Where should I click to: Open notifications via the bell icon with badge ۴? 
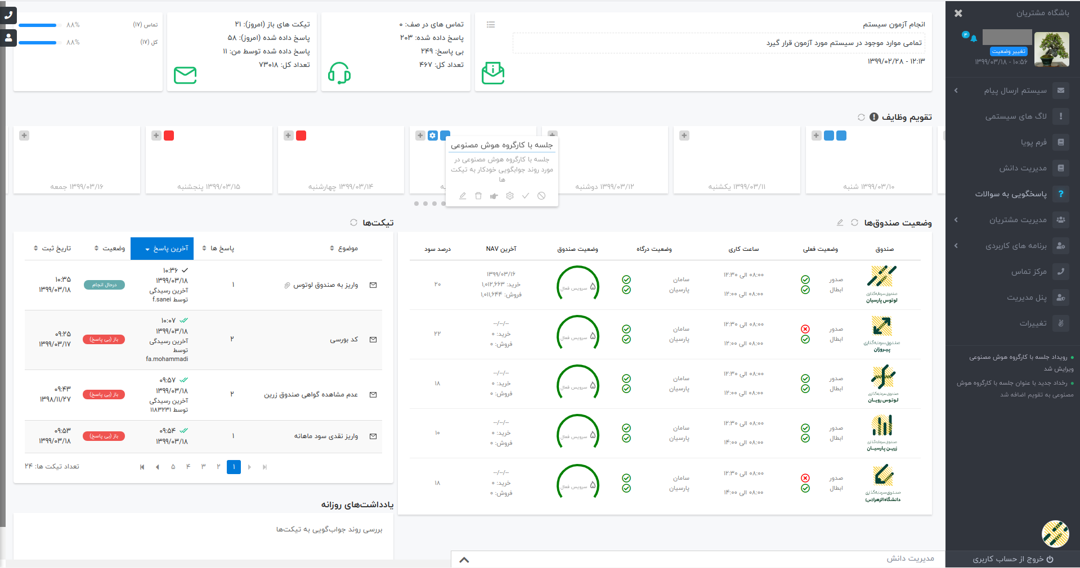click(x=973, y=38)
